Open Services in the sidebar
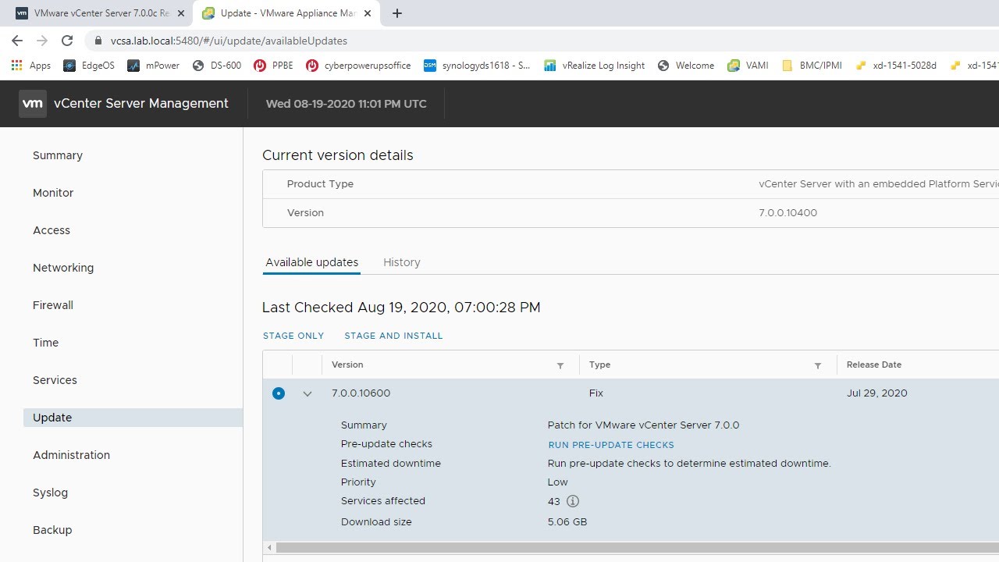Image resolution: width=999 pixels, height=562 pixels. point(55,380)
